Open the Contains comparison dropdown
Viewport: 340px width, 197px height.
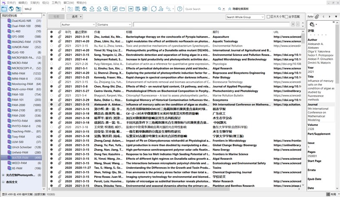(114, 25)
